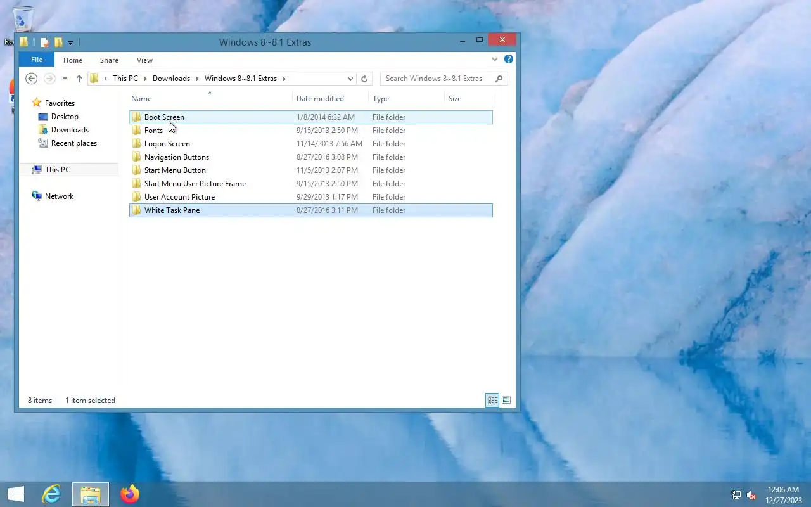Refresh the folder view
This screenshot has height=507, width=811.
[364, 79]
